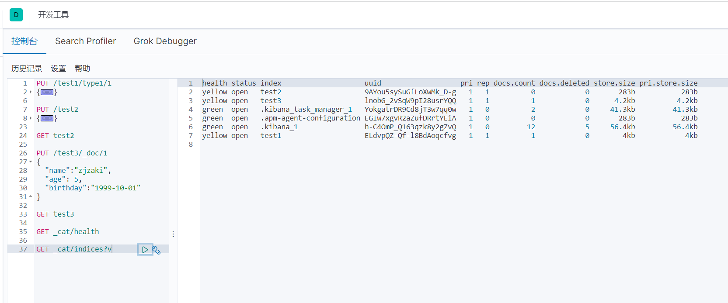The height and width of the screenshot is (303, 728).
Task: Click .apm-agent-configuration index name in output
Action: click(x=310, y=118)
